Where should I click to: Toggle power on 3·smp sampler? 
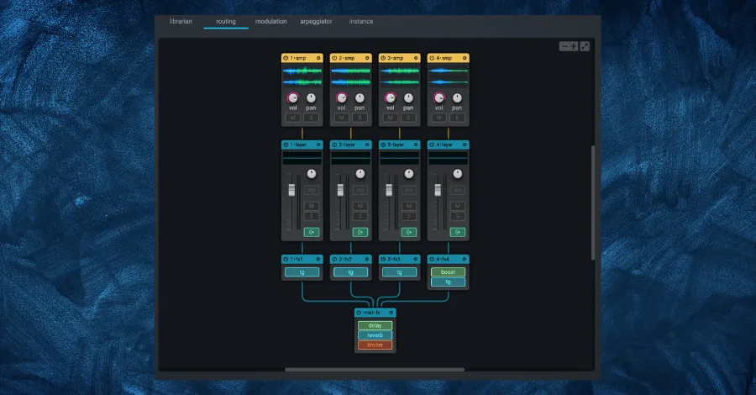tap(383, 58)
